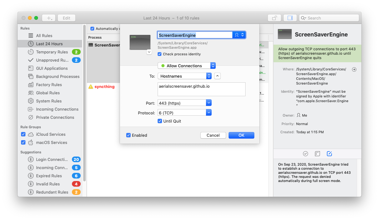Click the All Rules list icon
Viewport: 379px width, 220px height.
pyautogui.click(x=31, y=36)
